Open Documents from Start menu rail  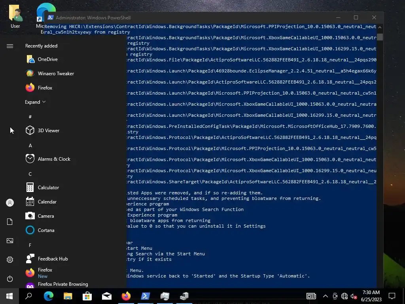coord(10,222)
